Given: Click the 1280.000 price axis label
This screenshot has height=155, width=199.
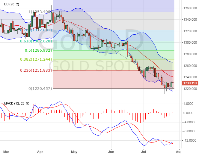Looking at the screenshot, I should [190, 54].
